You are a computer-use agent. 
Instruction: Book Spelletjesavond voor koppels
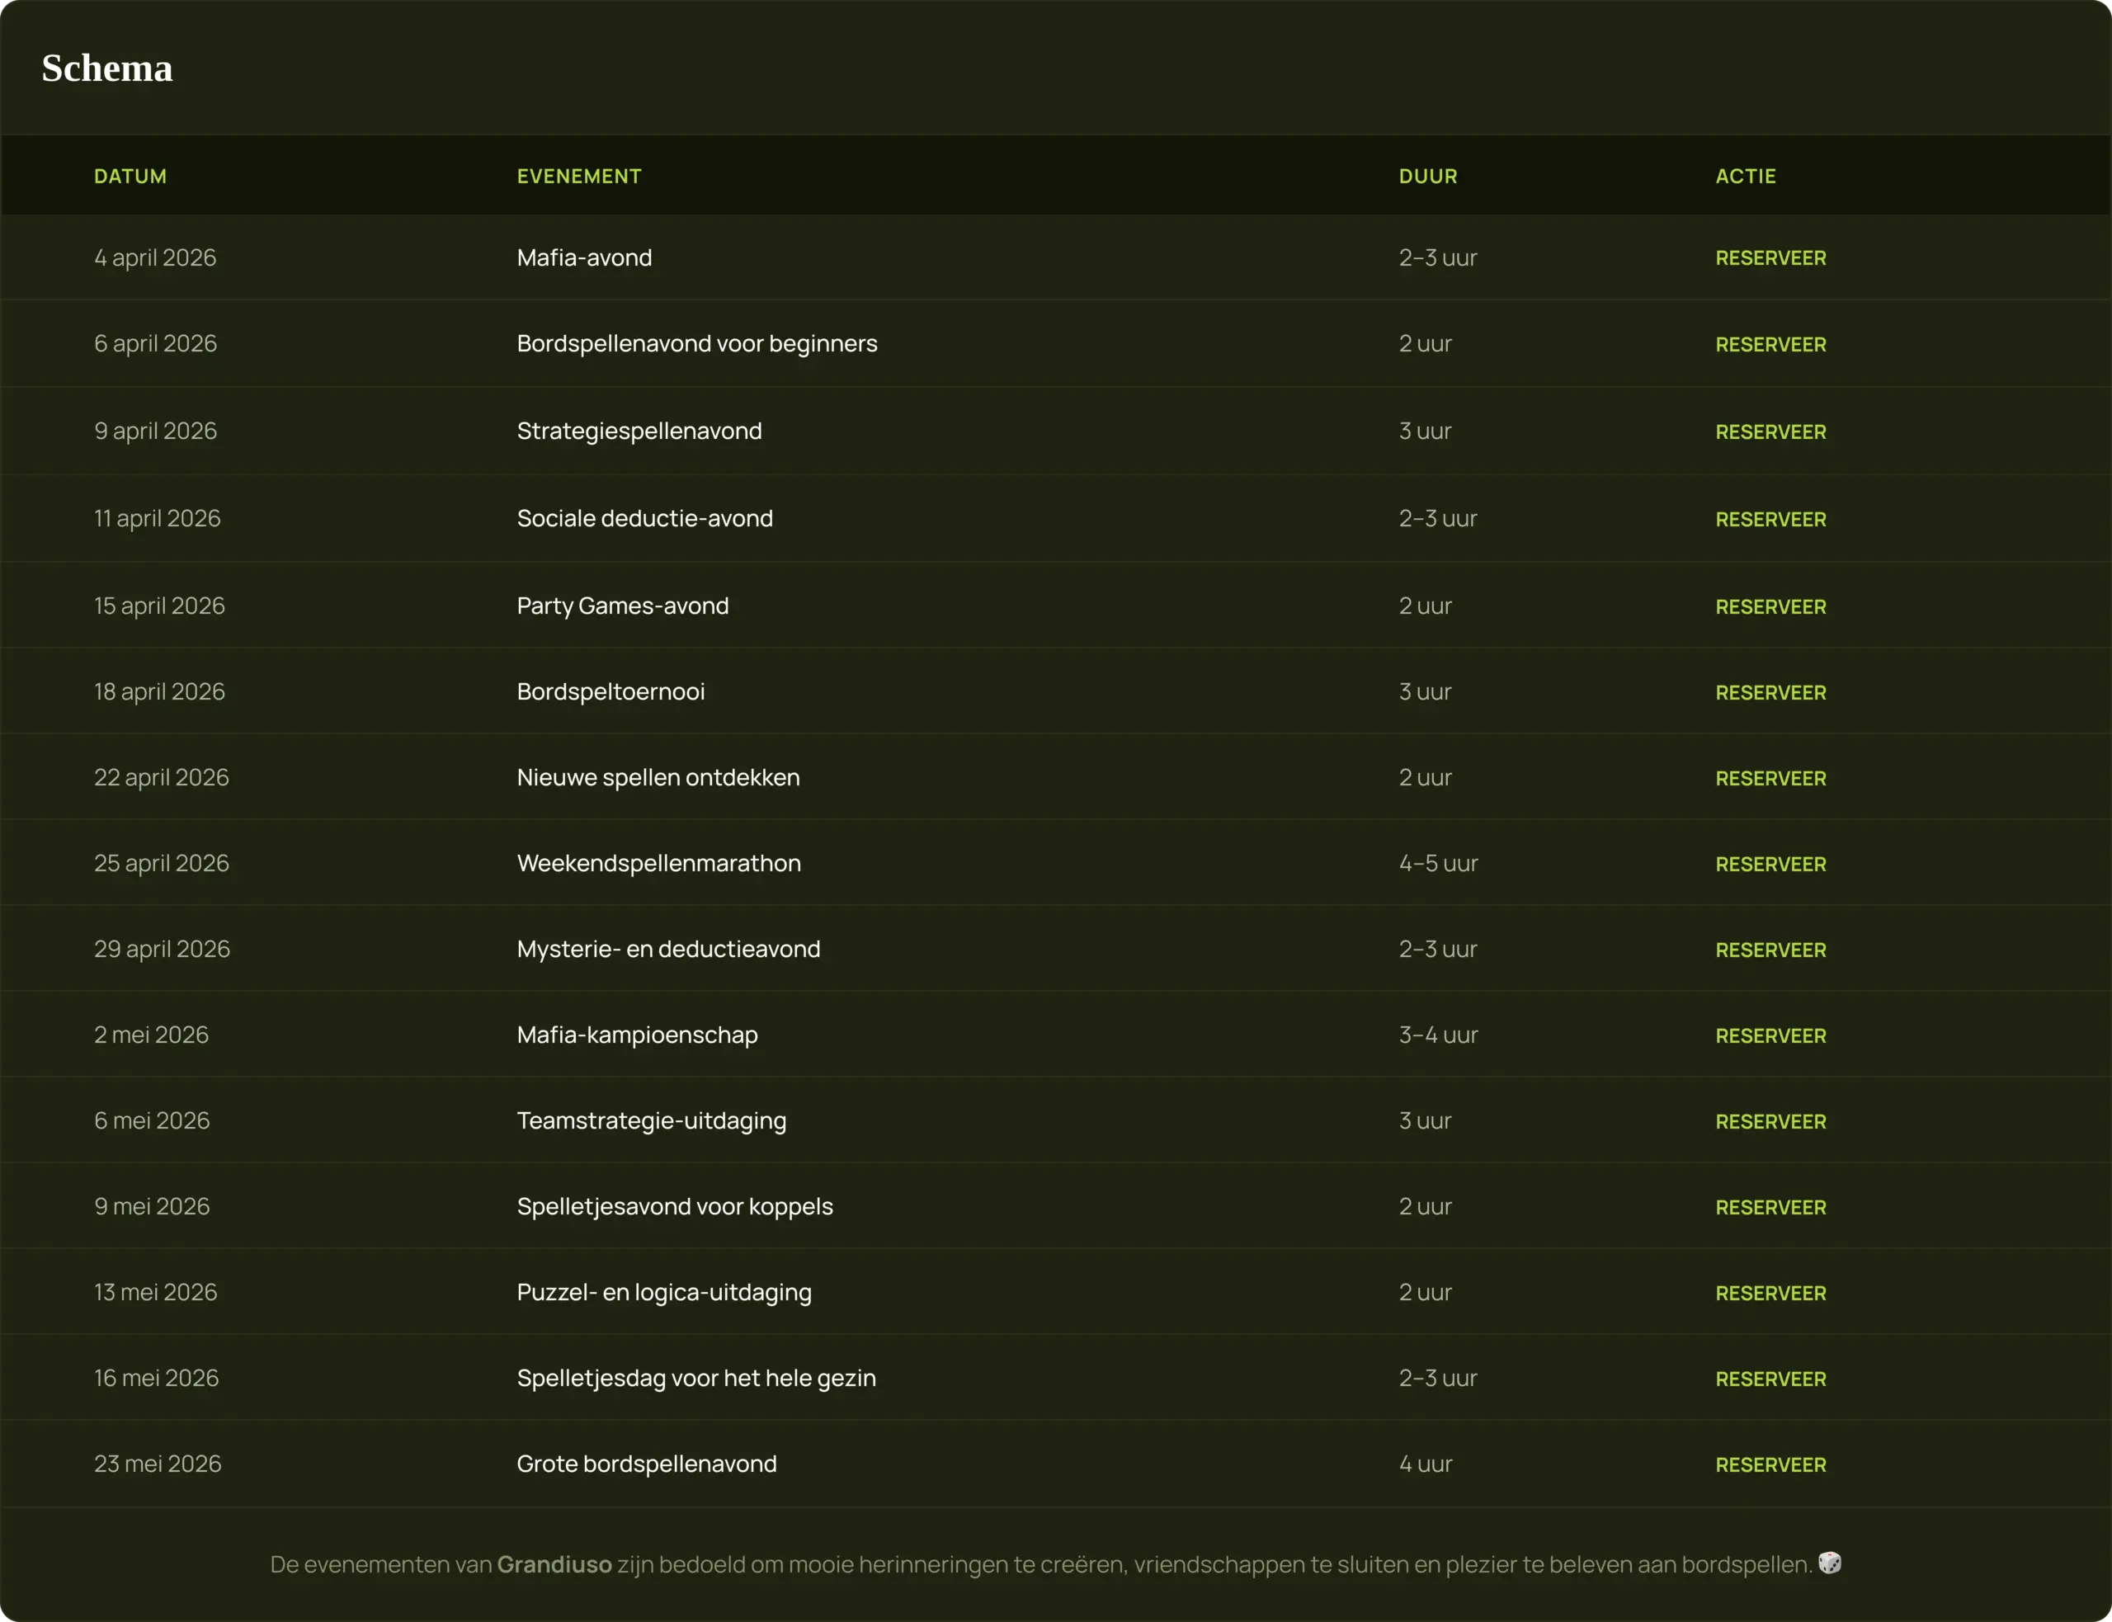tap(1770, 1208)
